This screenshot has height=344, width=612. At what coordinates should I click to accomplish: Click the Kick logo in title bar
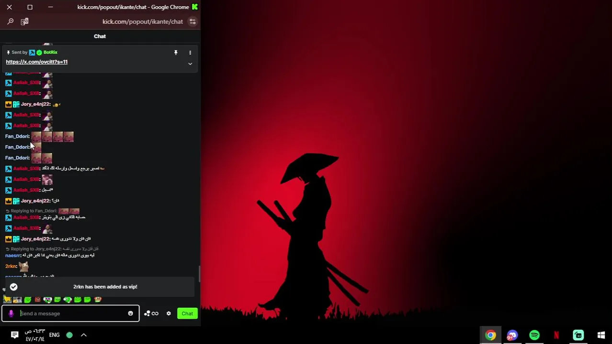tap(194, 7)
